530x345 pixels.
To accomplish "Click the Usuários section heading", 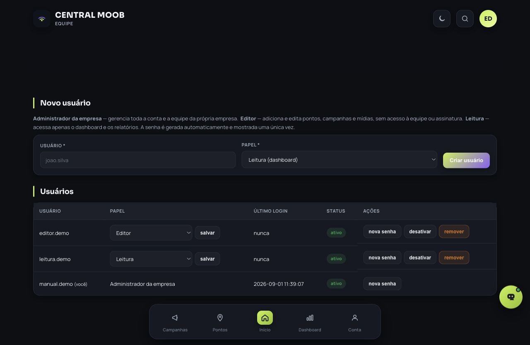I will tap(57, 192).
